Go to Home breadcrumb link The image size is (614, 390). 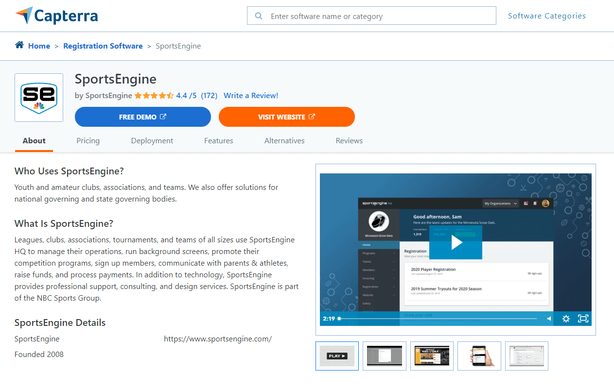pyautogui.click(x=39, y=46)
